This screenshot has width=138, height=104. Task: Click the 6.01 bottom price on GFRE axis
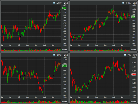point(64,95)
